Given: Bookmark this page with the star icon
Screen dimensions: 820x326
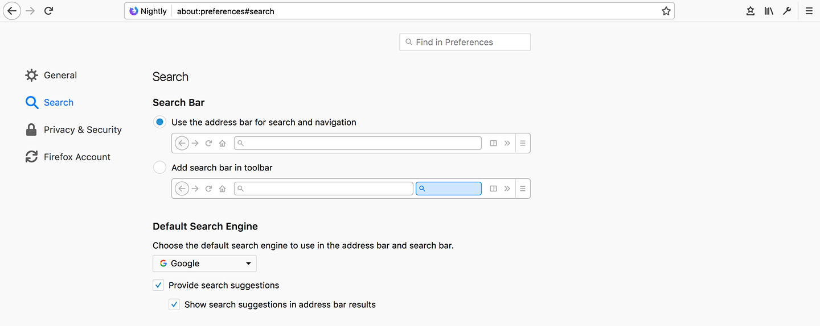Looking at the screenshot, I should coord(666,11).
